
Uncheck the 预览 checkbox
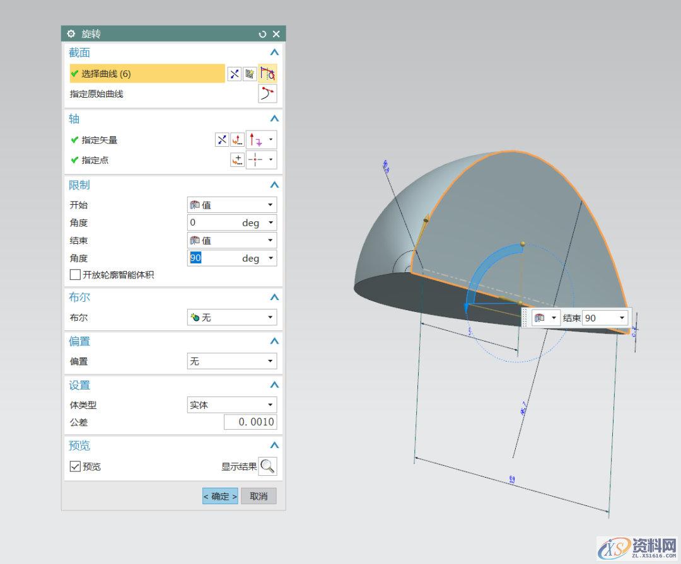75,467
